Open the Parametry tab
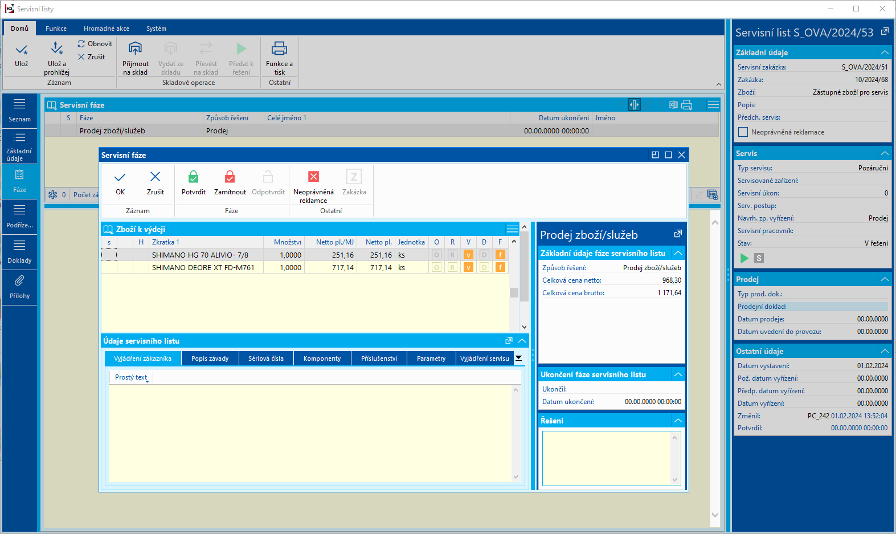The width and height of the screenshot is (896, 534). coord(431,358)
